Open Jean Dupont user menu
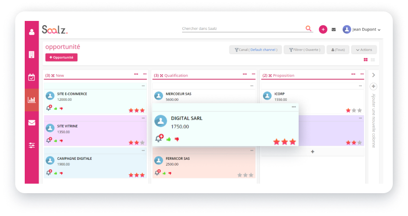 (x=362, y=29)
